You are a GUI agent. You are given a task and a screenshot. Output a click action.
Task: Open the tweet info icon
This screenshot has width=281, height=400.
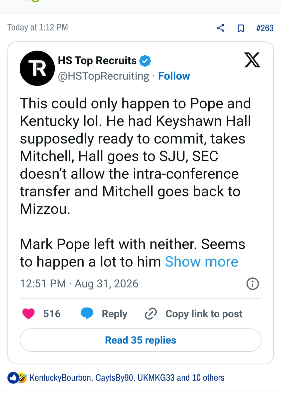pyautogui.click(x=253, y=284)
